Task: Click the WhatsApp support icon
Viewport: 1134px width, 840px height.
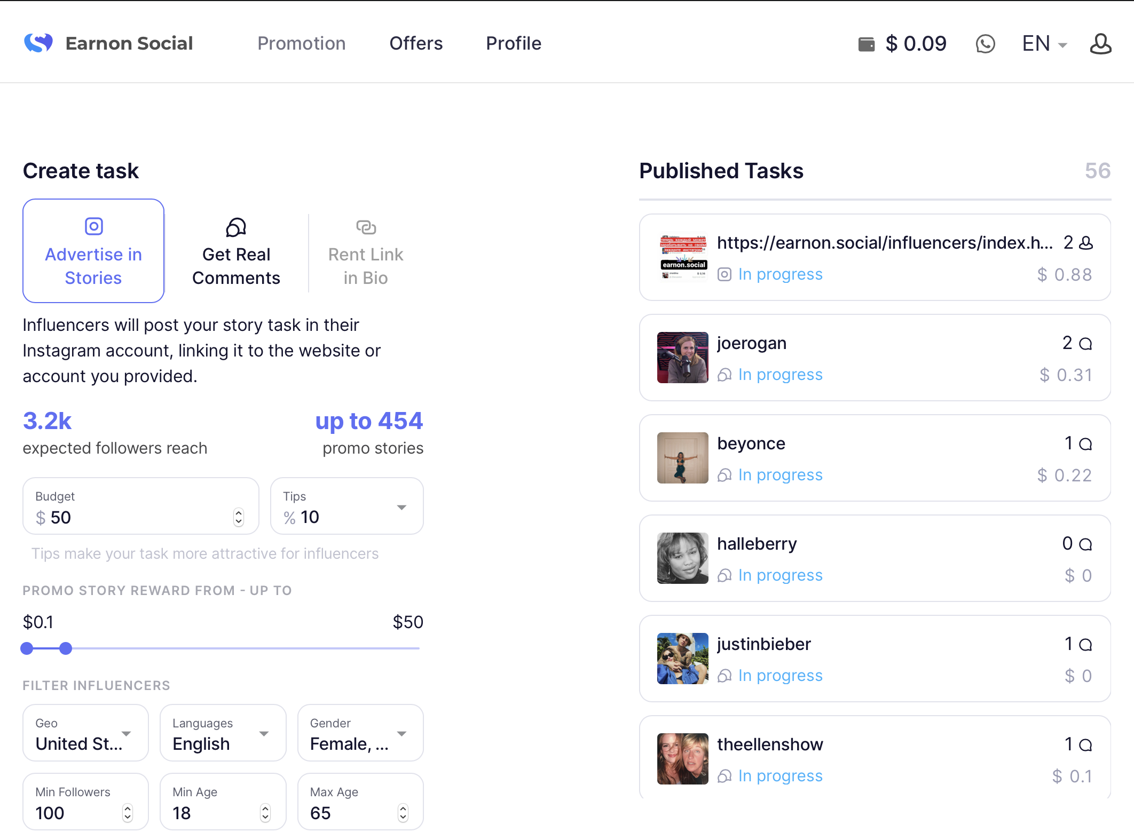Action: coord(985,44)
